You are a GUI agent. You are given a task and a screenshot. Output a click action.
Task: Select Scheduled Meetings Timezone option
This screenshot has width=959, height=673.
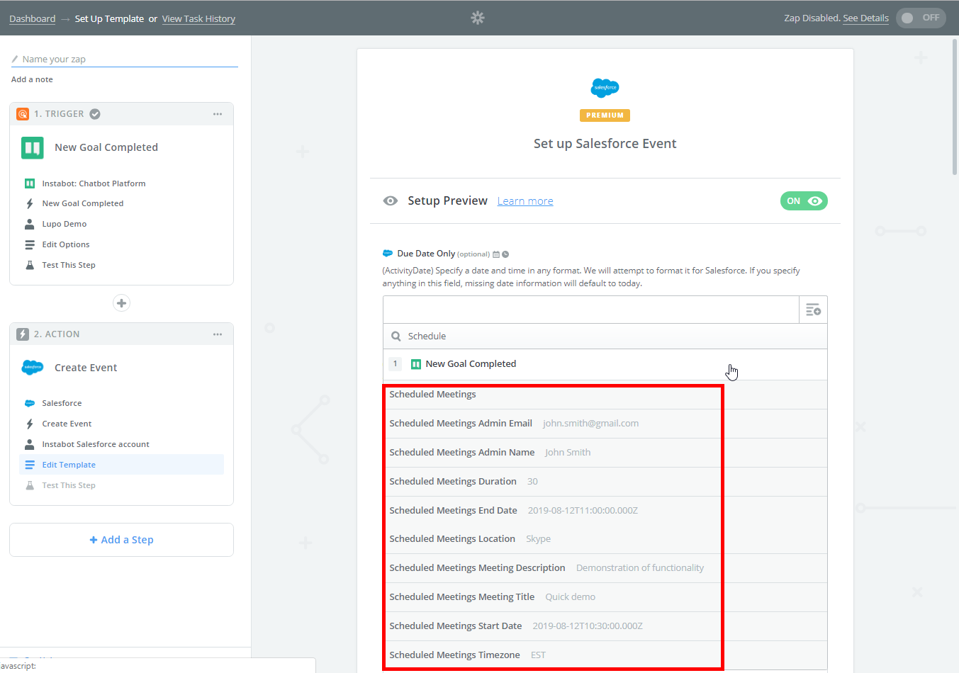pos(605,655)
